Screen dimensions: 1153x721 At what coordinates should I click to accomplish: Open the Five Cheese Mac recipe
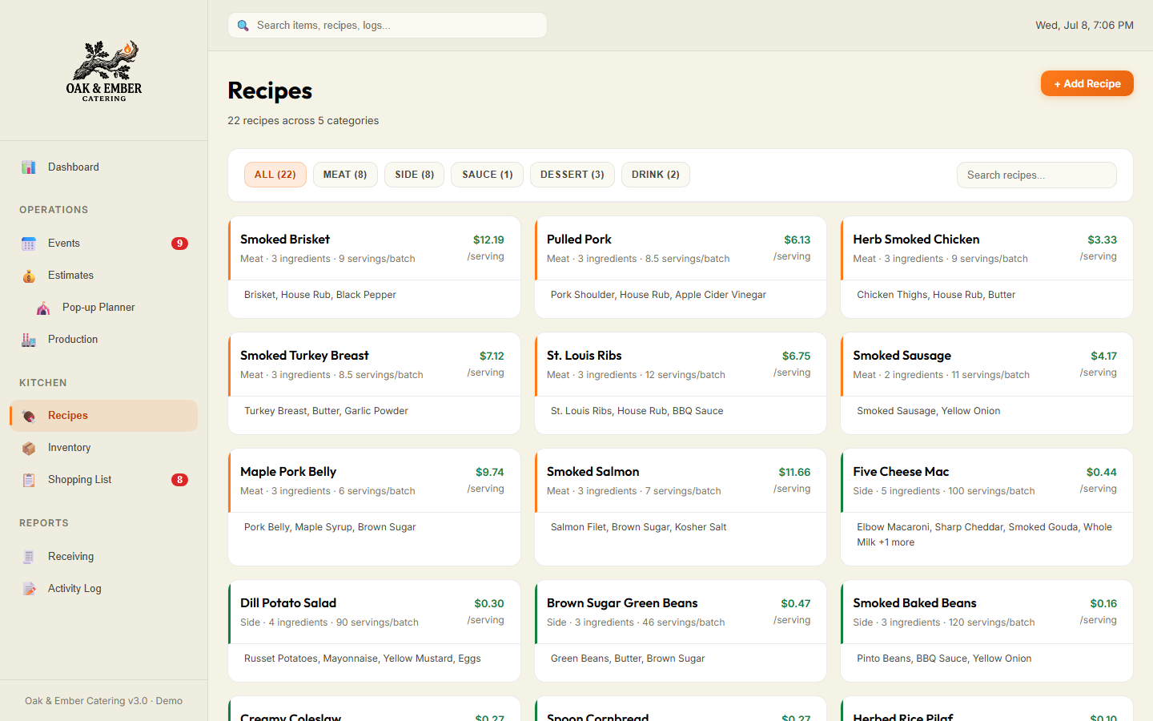pos(987,507)
